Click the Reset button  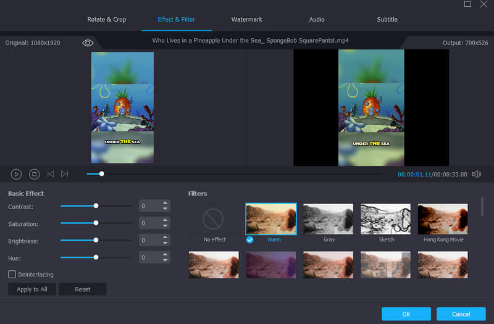[x=82, y=289]
